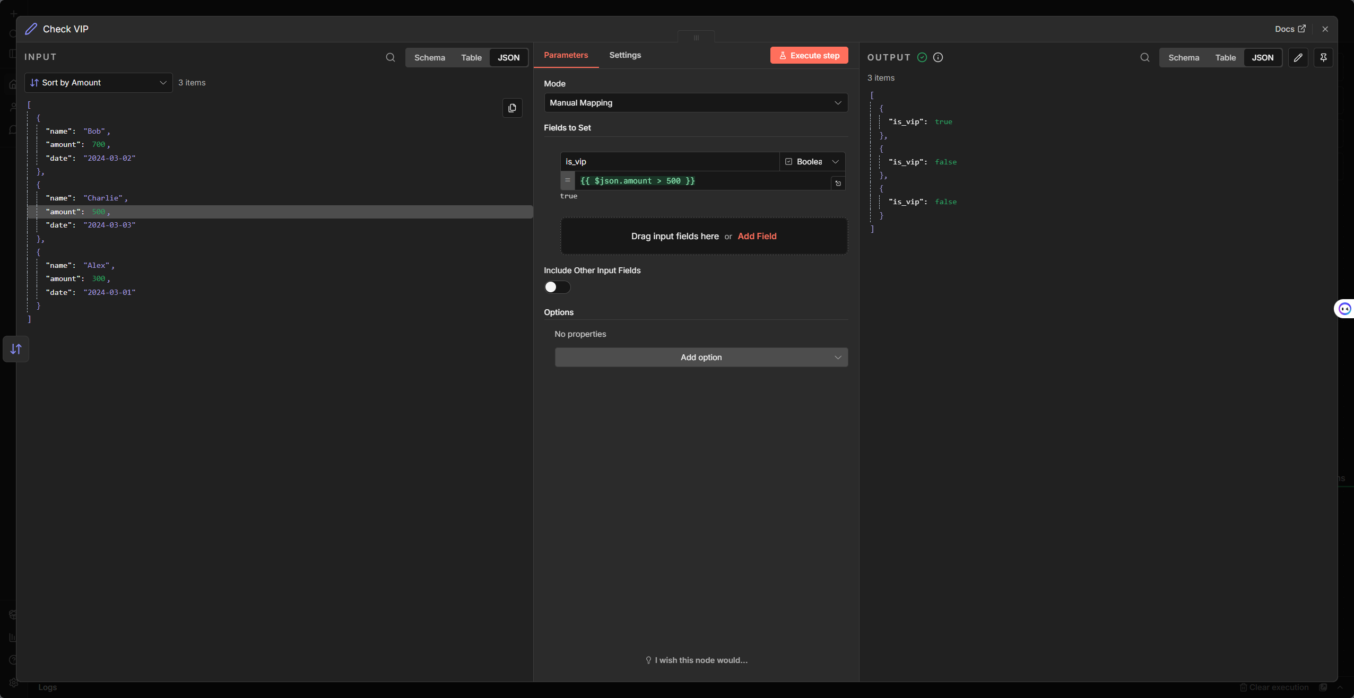Viewport: 1354px width, 698px height.
Task: Click the expression editor expand icon
Action: pos(838,184)
